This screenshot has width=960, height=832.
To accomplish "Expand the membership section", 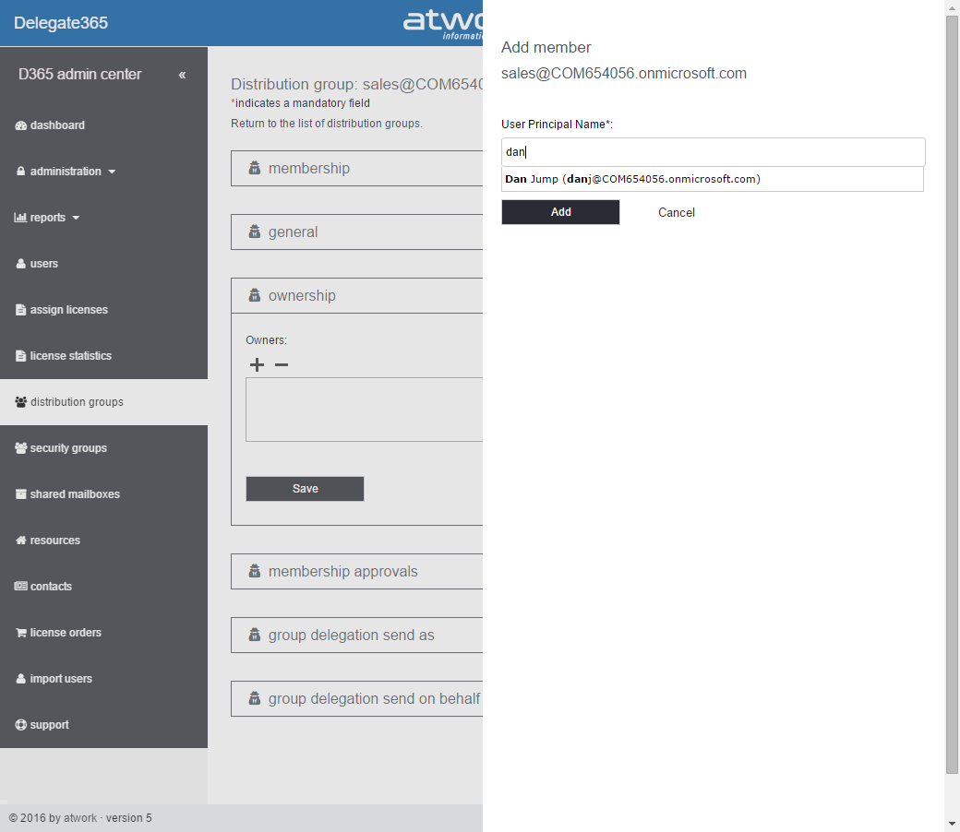I will click(357, 168).
